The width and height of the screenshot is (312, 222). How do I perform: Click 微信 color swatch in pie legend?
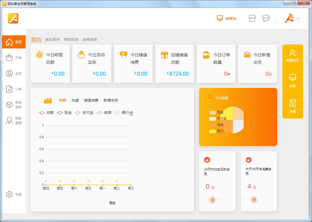pyautogui.click(x=212, y=125)
